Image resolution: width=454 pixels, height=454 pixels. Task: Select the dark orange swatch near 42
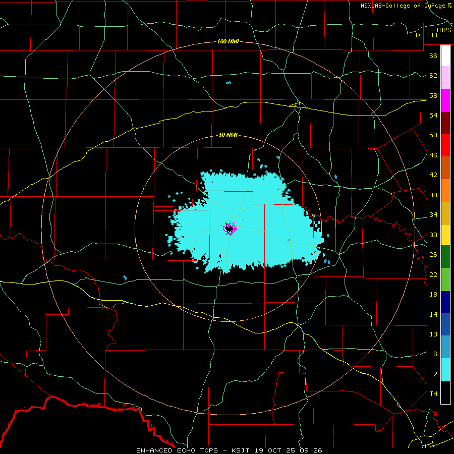click(x=445, y=168)
